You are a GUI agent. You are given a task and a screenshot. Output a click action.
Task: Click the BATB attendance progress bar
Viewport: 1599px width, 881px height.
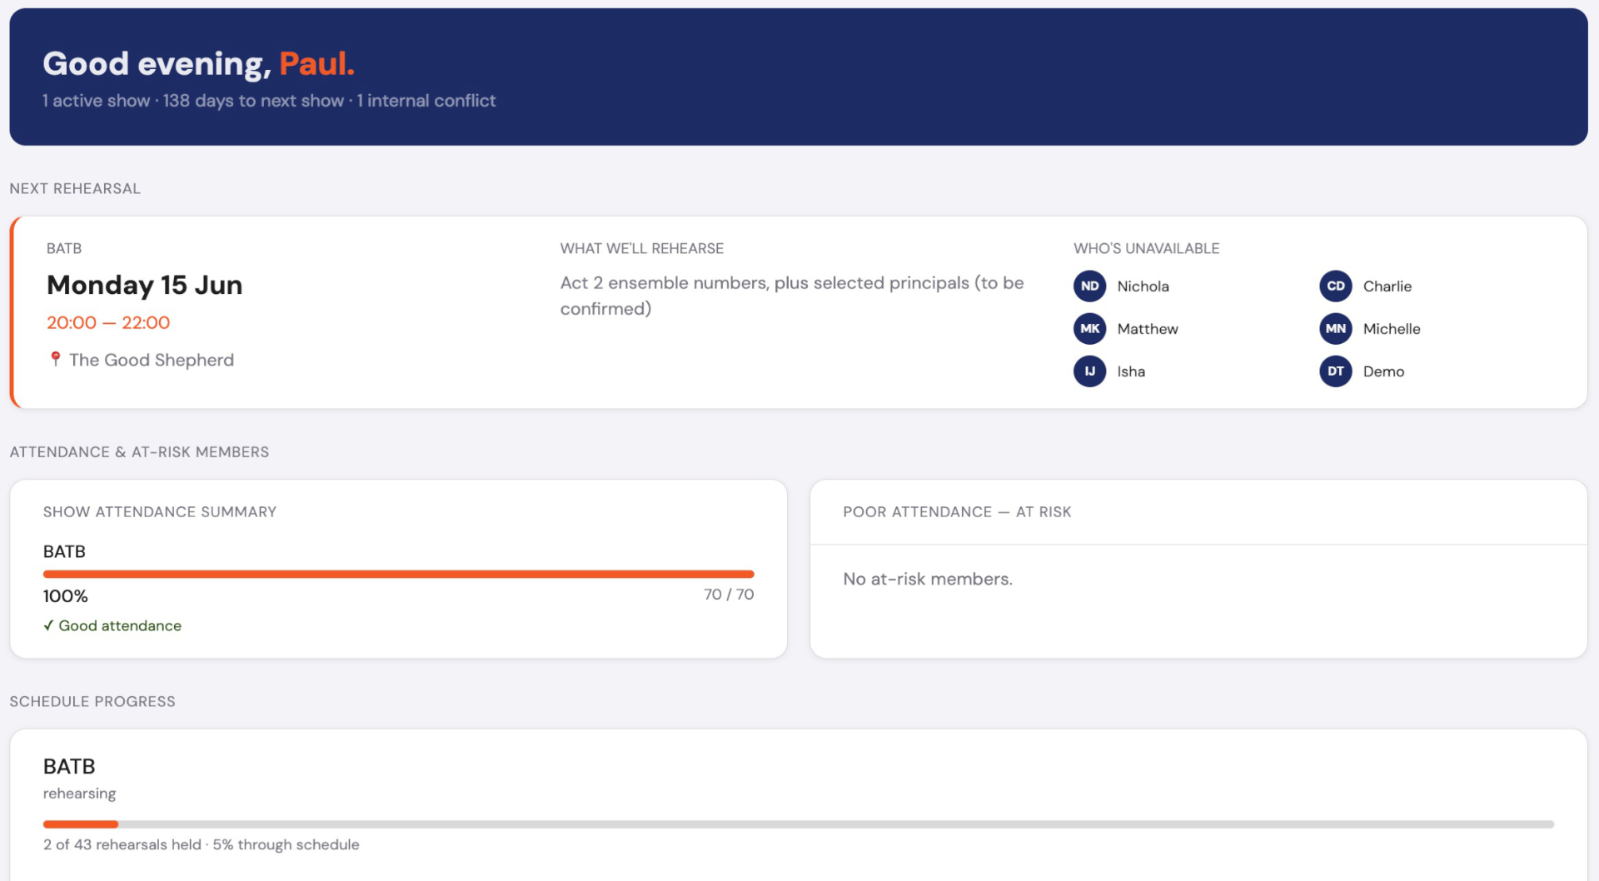398,574
